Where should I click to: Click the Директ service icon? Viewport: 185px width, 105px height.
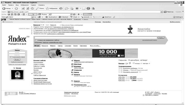tap(72, 81)
